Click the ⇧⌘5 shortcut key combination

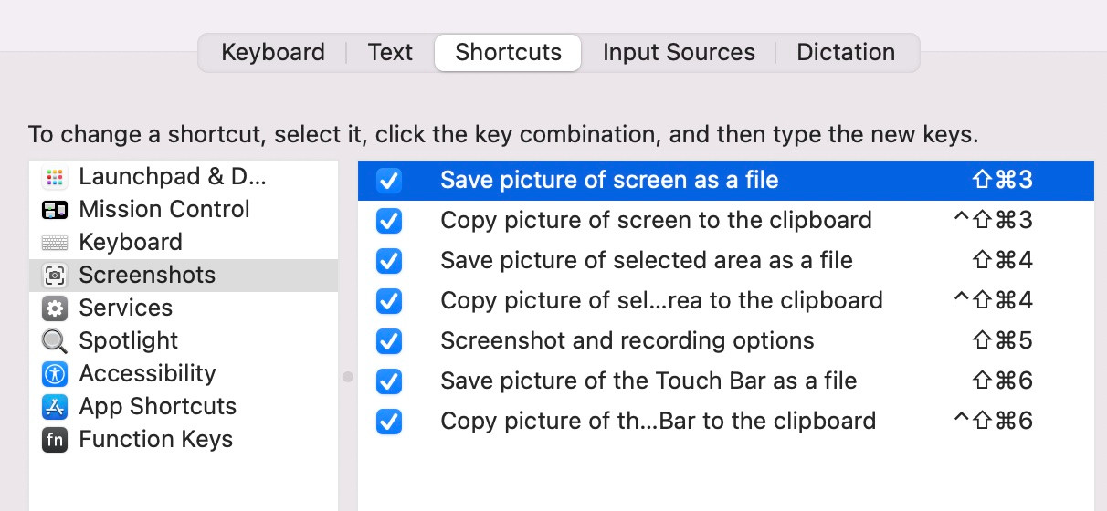click(x=1002, y=341)
